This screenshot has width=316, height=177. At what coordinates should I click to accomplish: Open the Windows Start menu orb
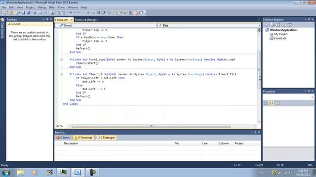6,173
